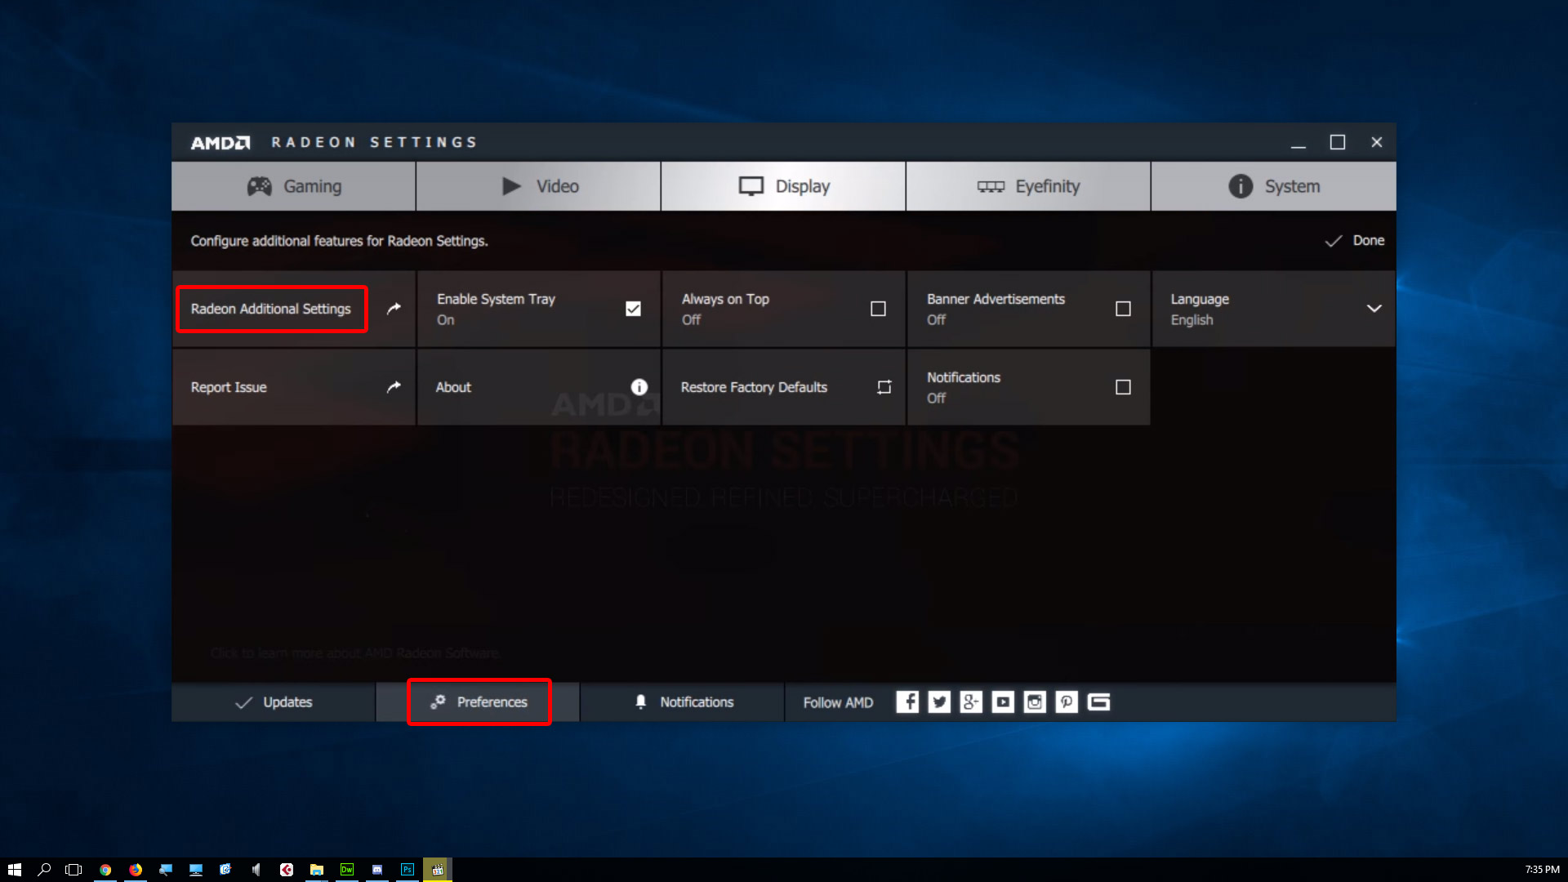The height and width of the screenshot is (882, 1568).
Task: Open the red Cubase-style taskbar icon
Action: (287, 870)
